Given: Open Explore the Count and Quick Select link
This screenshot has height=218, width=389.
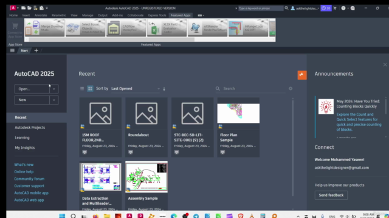Looking at the screenshot, I should (359, 122).
